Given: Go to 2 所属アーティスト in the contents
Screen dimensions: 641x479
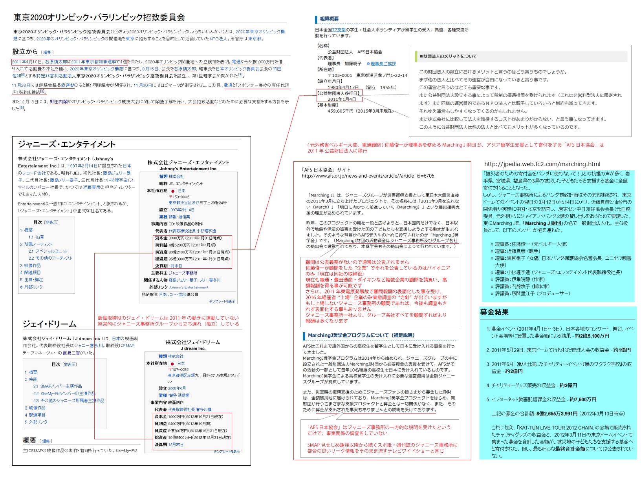Looking at the screenshot, I should pyautogui.click(x=36, y=244).
